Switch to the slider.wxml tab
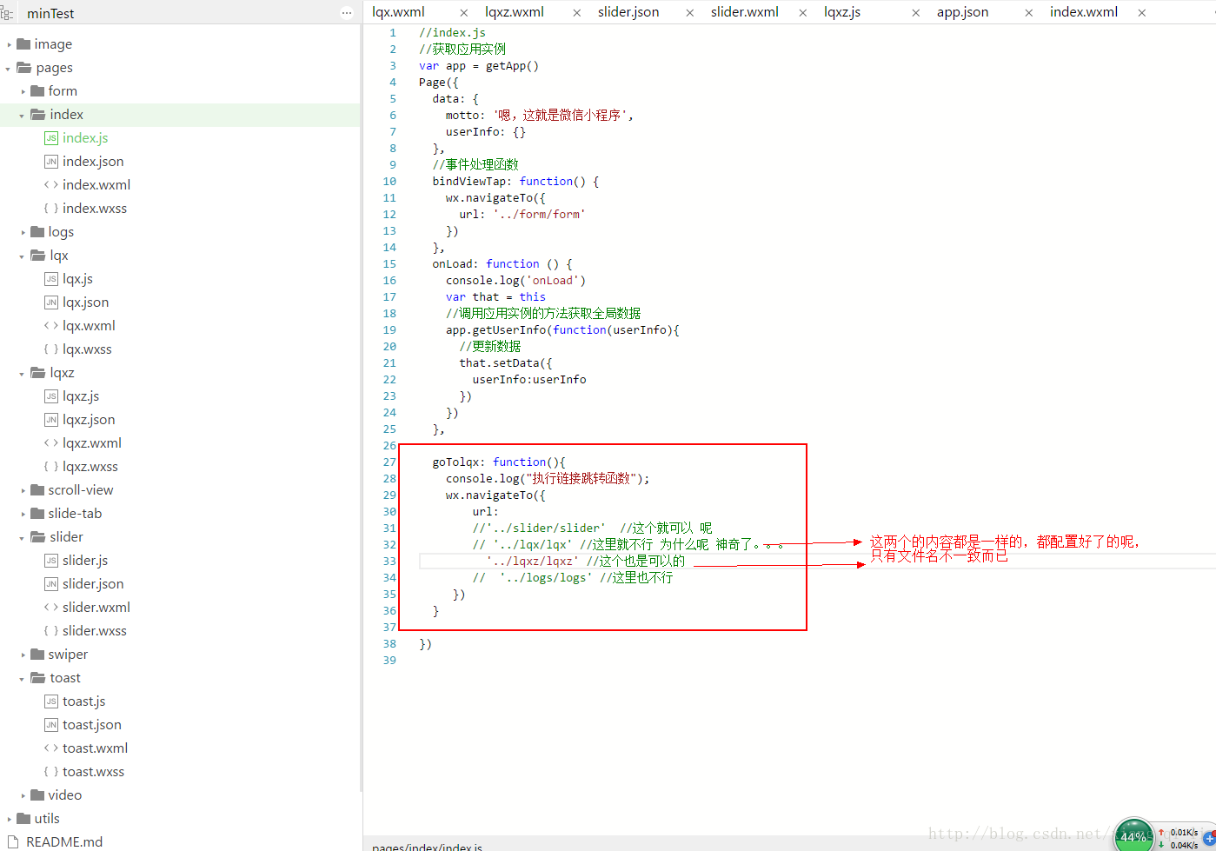The height and width of the screenshot is (851, 1216). pos(744,12)
